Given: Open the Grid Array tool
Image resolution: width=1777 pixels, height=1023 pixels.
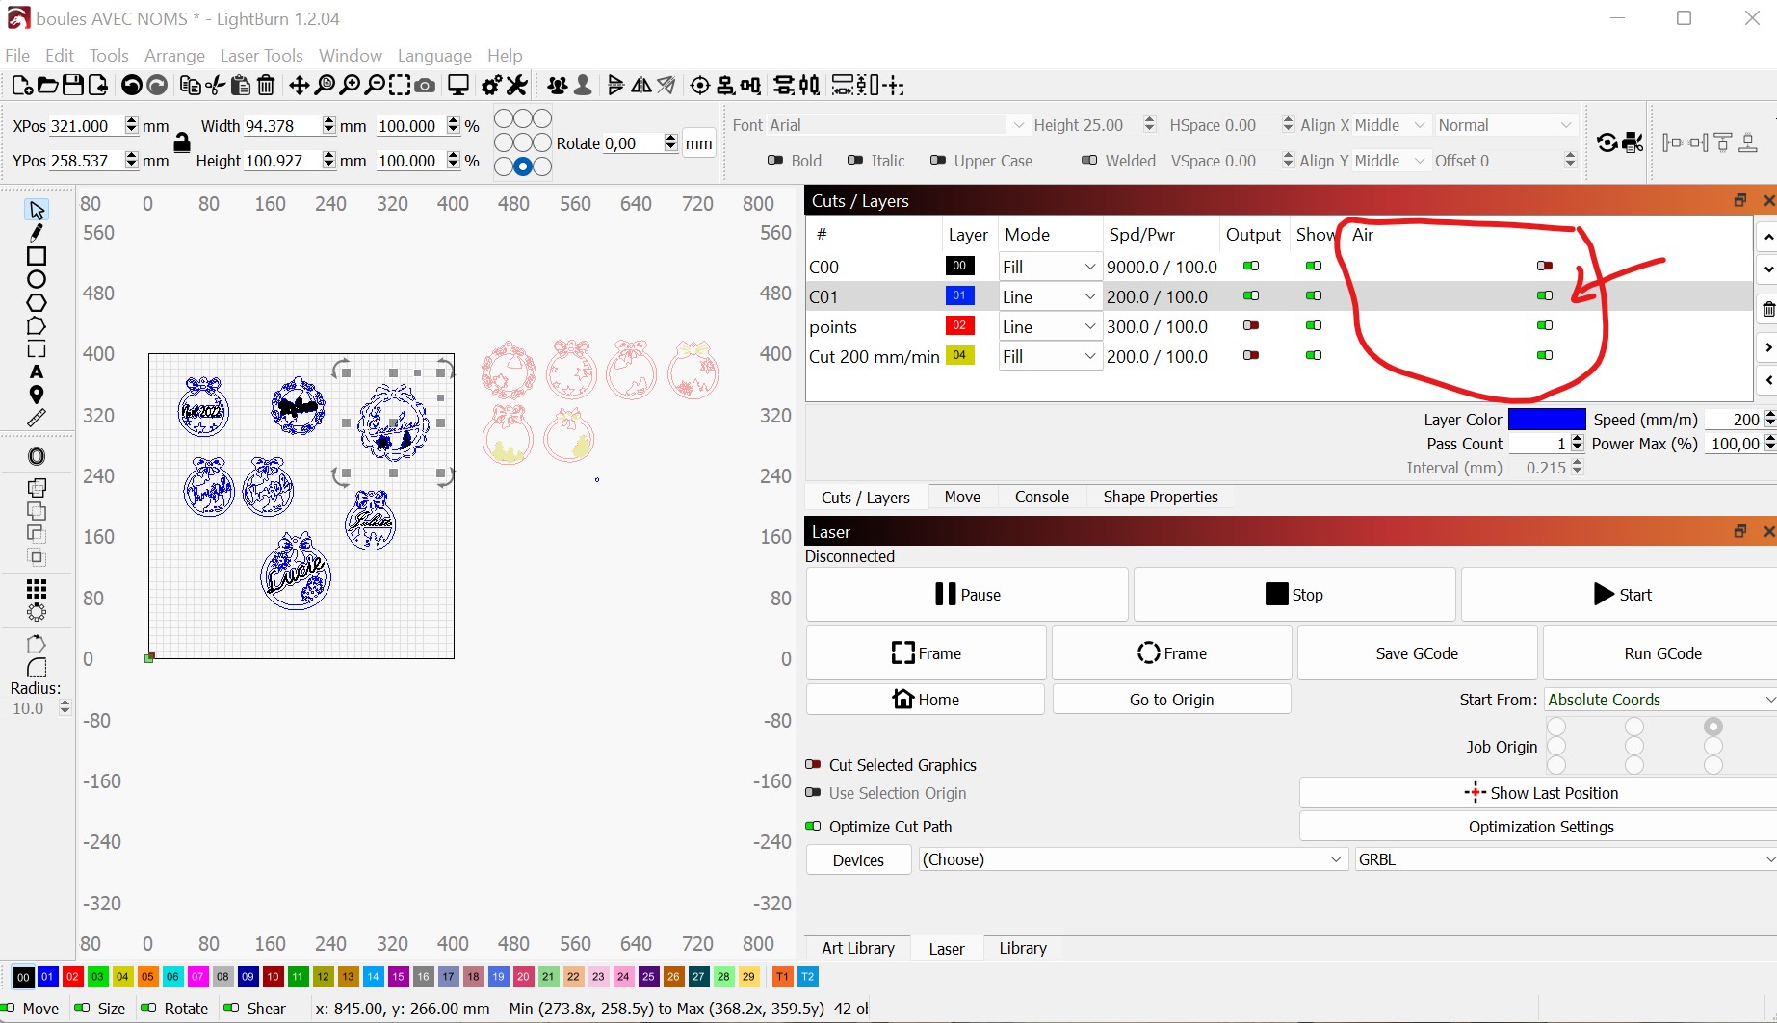Looking at the screenshot, I should pyautogui.click(x=37, y=589).
